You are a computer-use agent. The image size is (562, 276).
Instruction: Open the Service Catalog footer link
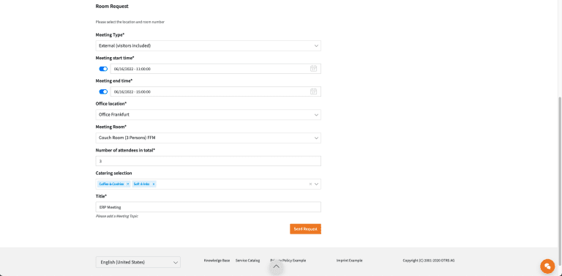tap(247, 261)
